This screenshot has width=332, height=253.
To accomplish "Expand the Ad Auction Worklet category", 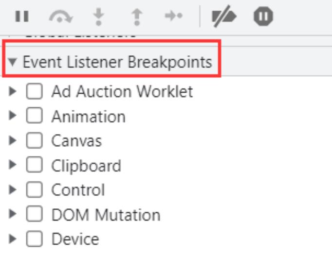I will click(13, 91).
